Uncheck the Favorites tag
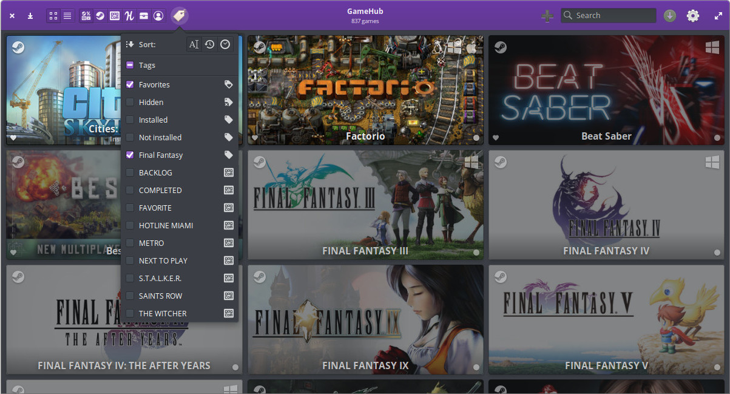Image resolution: width=730 pixels, height=394 pixels. [x=130, y=84]
